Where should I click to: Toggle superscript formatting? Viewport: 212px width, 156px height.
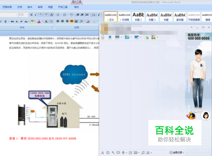click(21, 22)
